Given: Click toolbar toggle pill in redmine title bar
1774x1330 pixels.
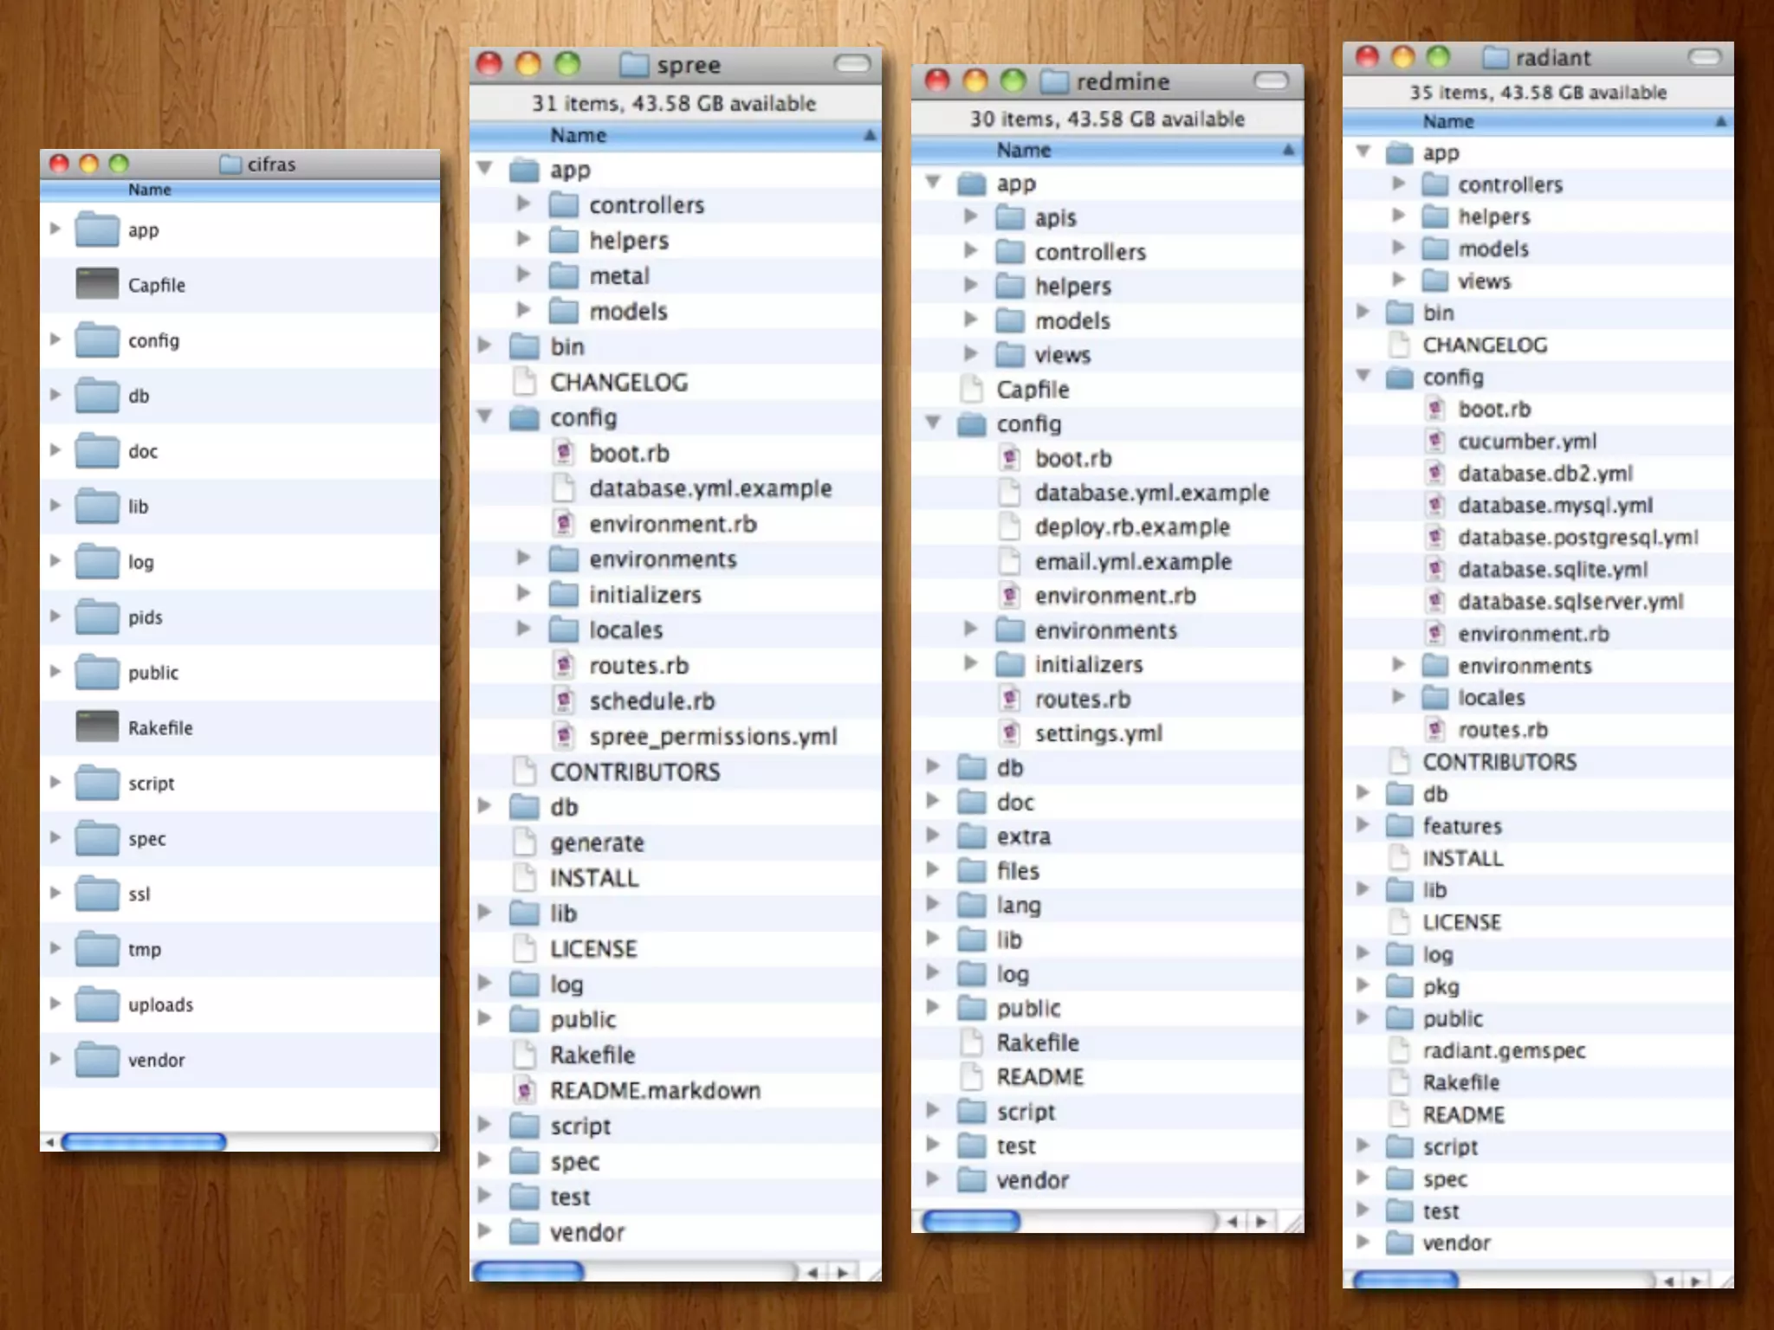Looking at the screenshot, I should pos(1271,81).
